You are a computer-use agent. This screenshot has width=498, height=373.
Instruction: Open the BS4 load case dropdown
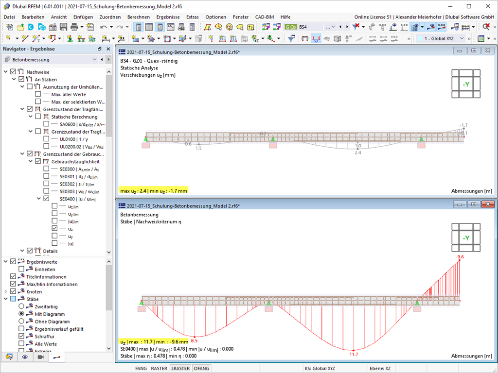333,27
